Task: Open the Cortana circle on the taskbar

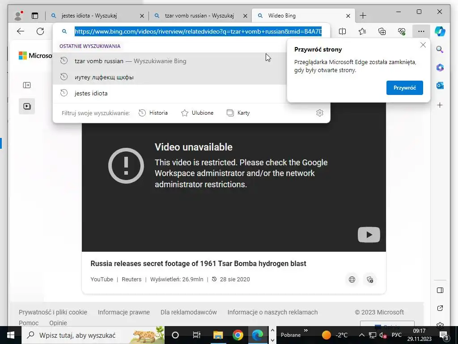Action: (x=175, y=335)
